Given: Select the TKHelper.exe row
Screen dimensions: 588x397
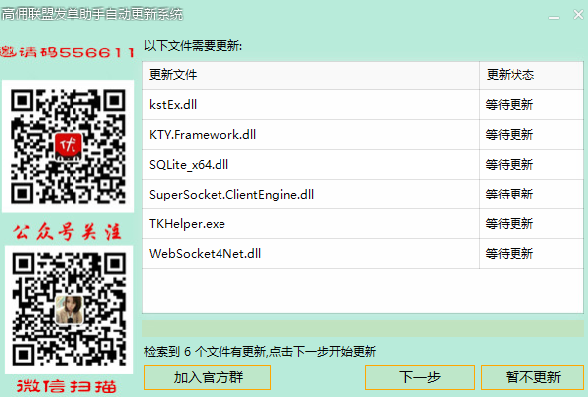Looking at the screenshot, I should [x=363, y=223].
